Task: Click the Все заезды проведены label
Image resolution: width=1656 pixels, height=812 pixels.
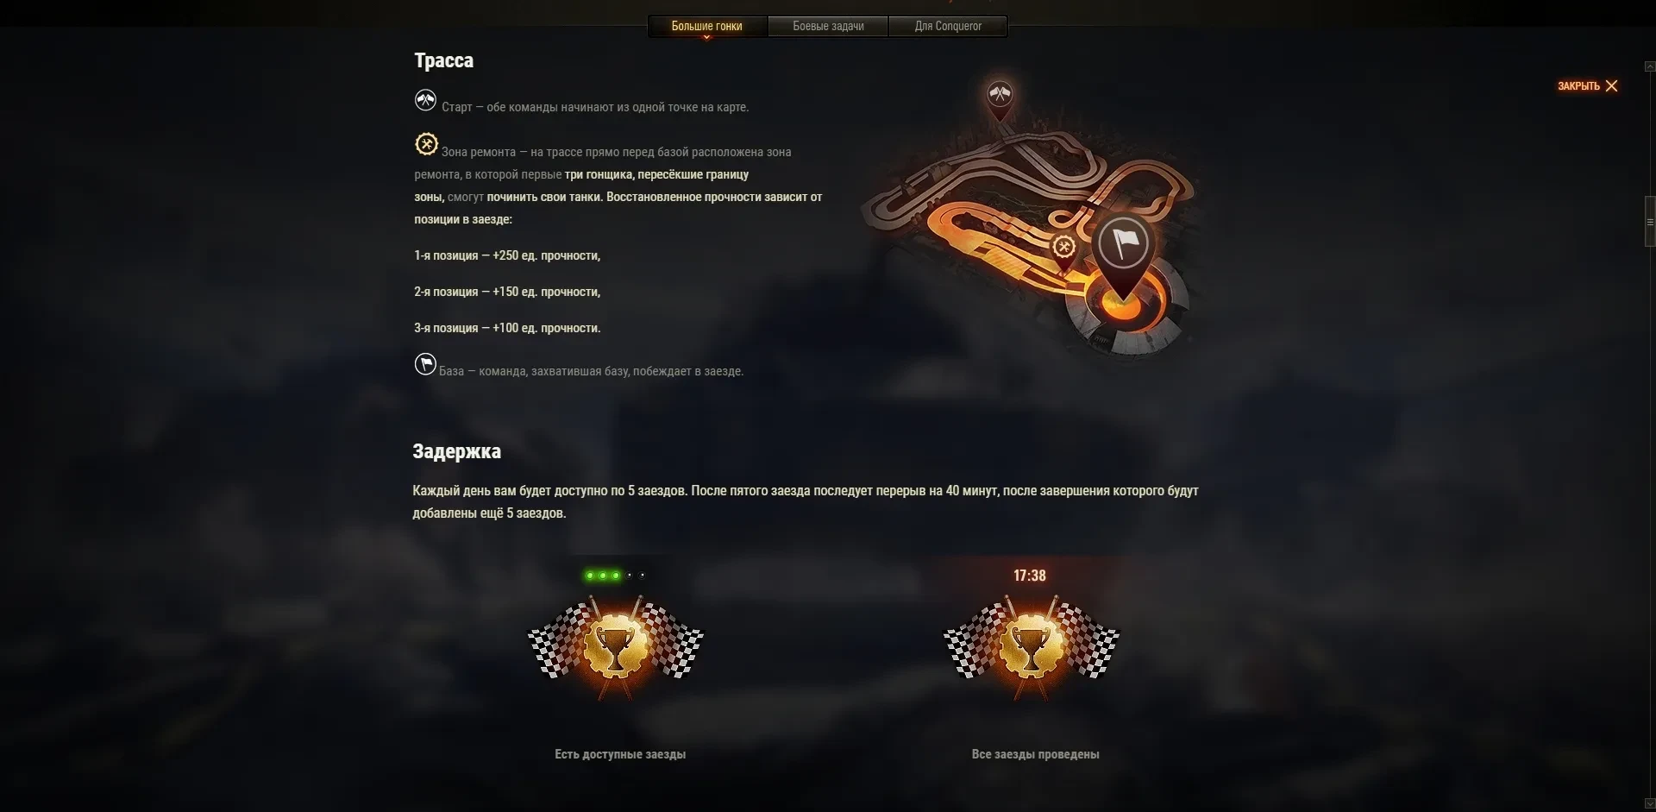Action: [x=1035, y=754]
